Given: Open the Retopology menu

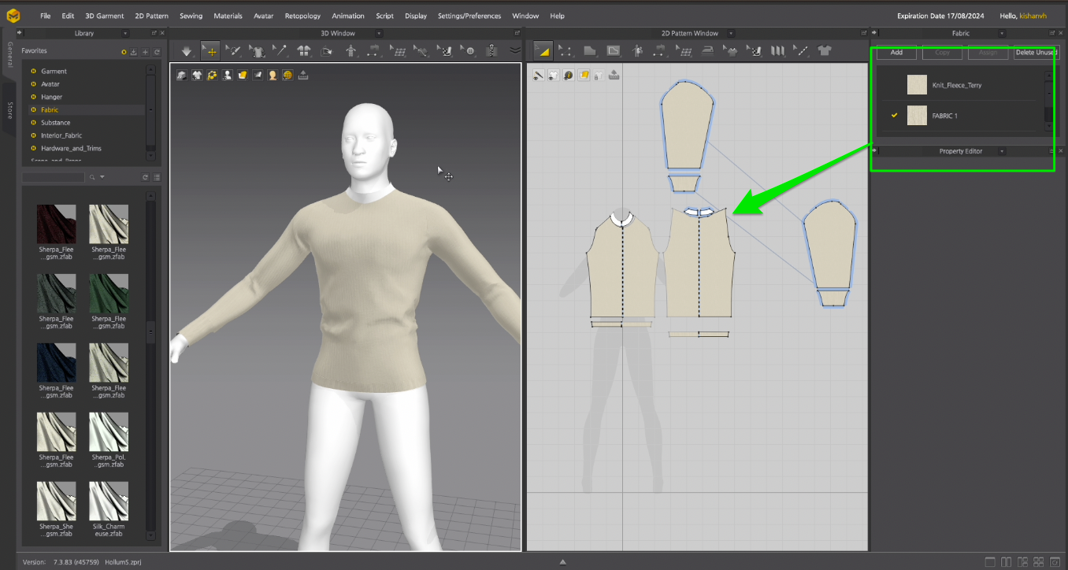Looking at the screenshot, I should 302,16.
